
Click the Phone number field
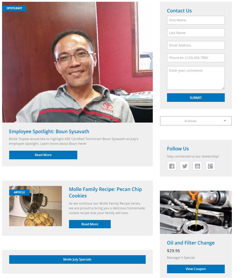click(x=196, y=58)
